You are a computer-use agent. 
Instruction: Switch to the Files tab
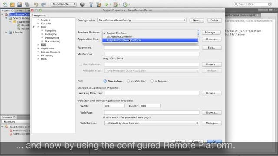[20, 10]
